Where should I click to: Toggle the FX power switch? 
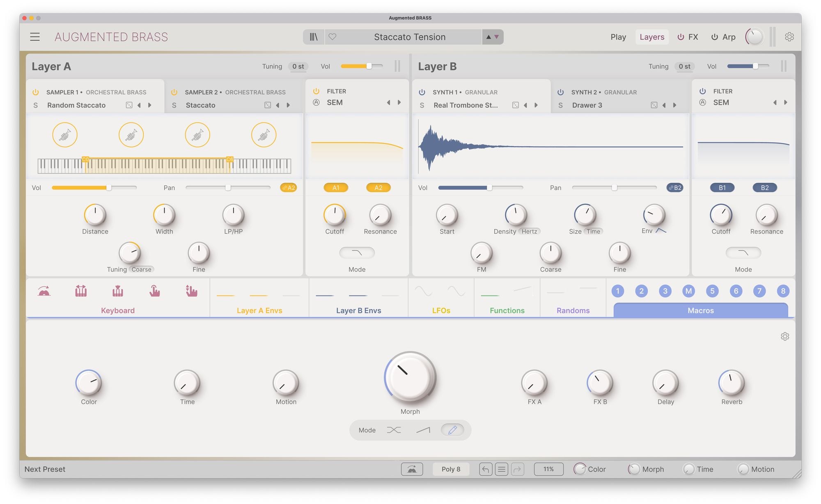tap(681, 37)
